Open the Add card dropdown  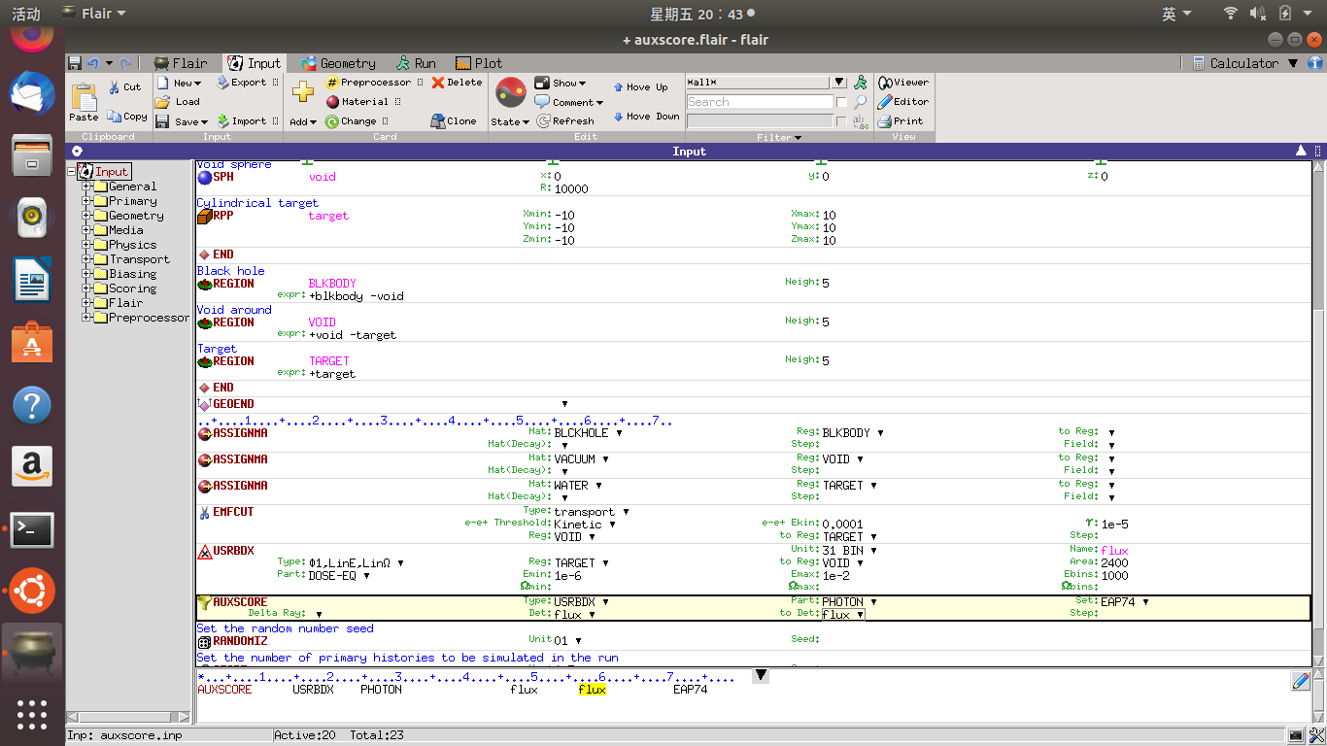302,121
